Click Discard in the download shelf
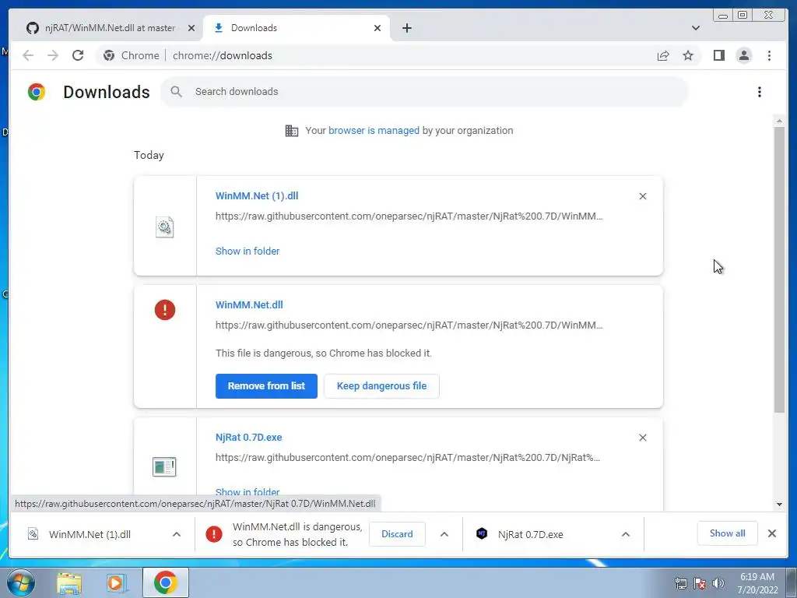 tap(397, 534)
